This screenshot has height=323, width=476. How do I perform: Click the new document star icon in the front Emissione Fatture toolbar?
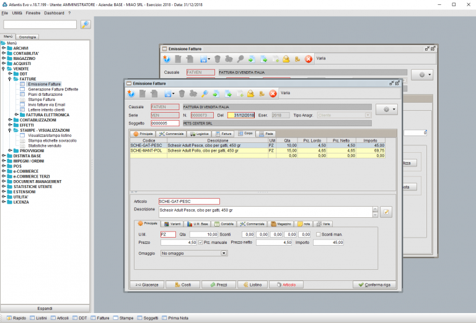coord(131,93)
